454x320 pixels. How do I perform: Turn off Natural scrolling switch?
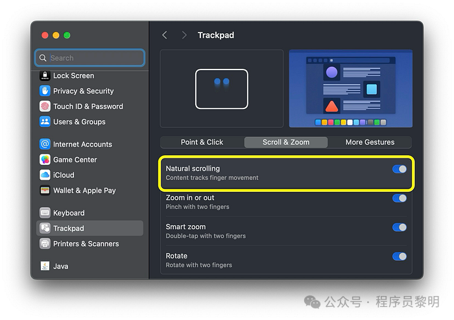click(400, 169)
